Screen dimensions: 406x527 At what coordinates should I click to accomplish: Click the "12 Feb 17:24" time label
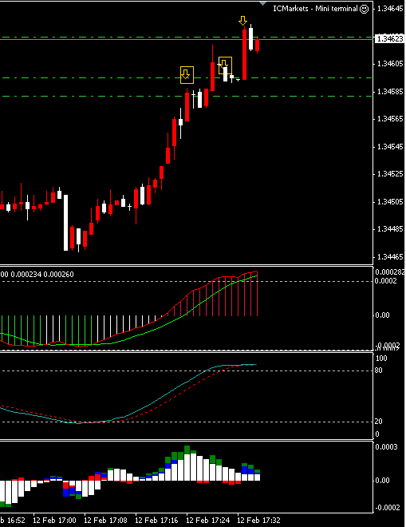[x=208, y=521]
